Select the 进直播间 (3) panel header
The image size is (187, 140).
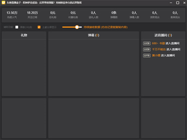point(163,35)
